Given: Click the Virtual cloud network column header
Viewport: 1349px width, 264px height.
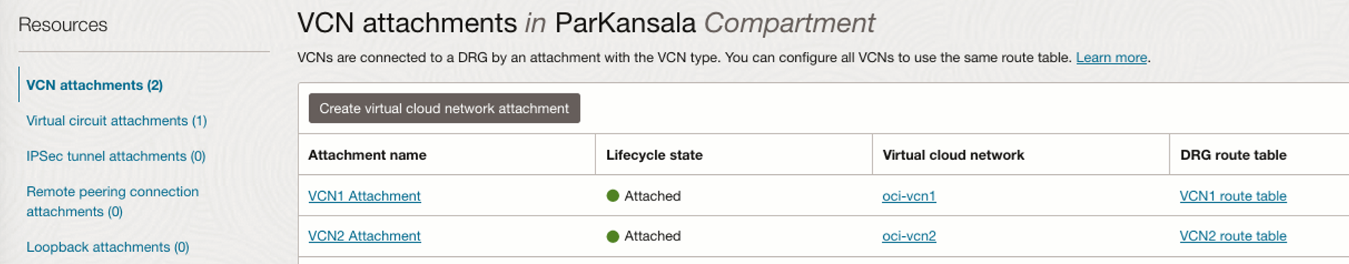Looking at the screenshot, I should 953,155.
